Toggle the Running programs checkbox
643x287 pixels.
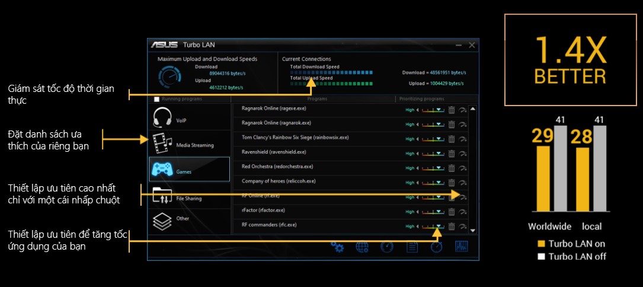point(156,99)
